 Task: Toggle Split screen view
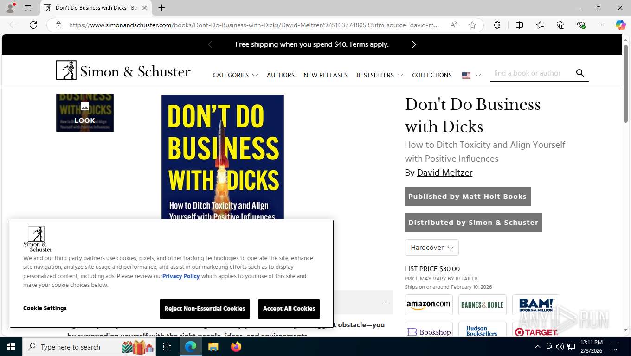(519, 25)
